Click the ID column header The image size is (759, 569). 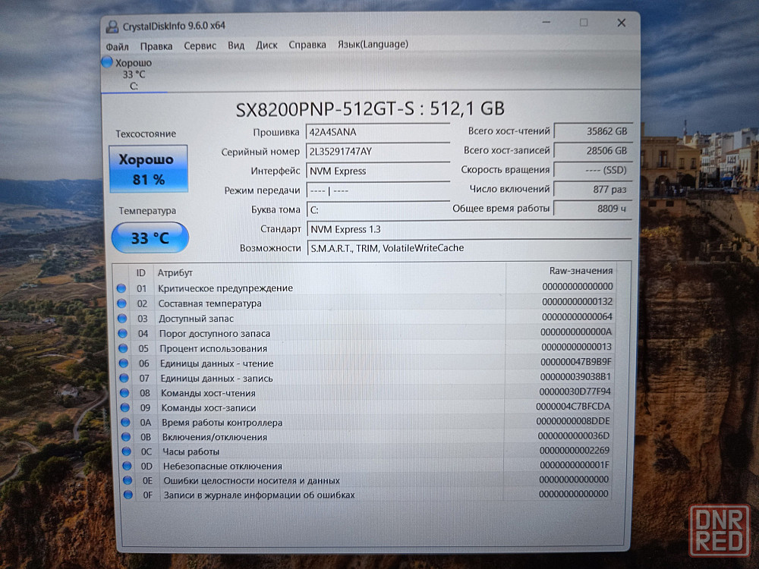pos(140,273)
